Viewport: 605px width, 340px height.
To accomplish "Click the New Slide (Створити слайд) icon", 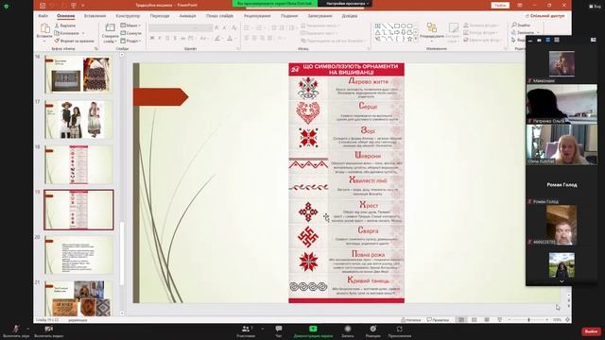I will tap(111, 27).
